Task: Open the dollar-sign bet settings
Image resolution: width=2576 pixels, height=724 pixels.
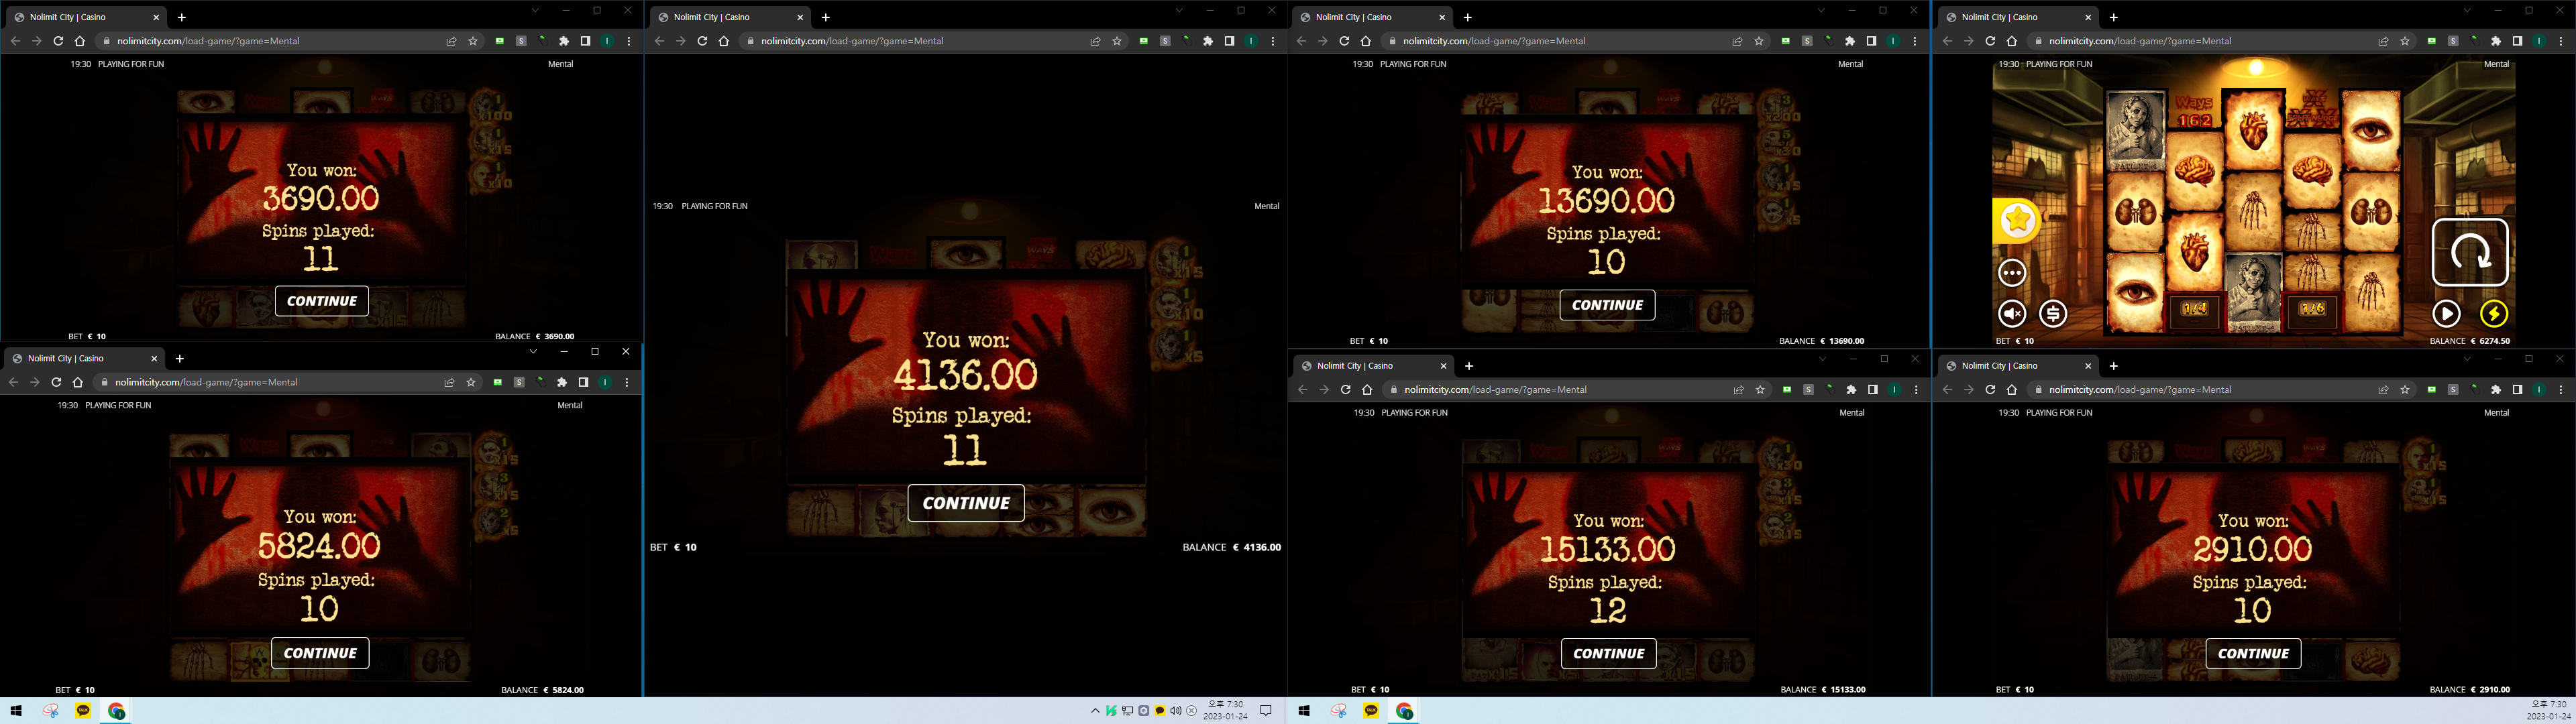Action: pos(2053,314)
